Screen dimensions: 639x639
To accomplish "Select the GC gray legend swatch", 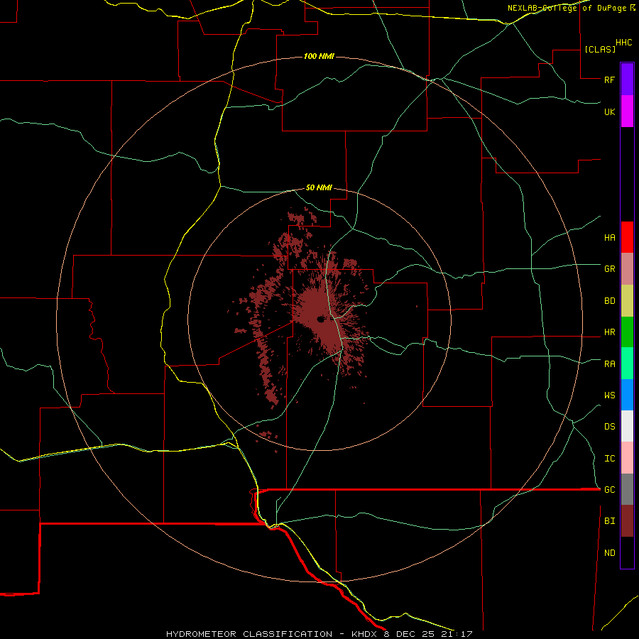I will click(627, 489).
